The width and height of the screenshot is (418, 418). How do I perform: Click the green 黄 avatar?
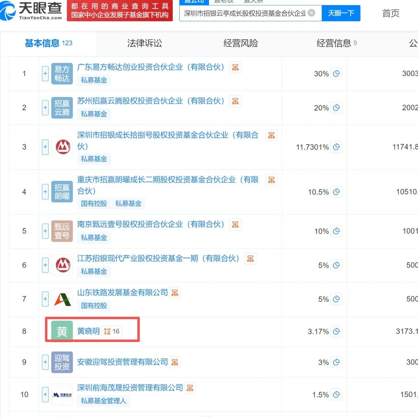click(62, 332)
